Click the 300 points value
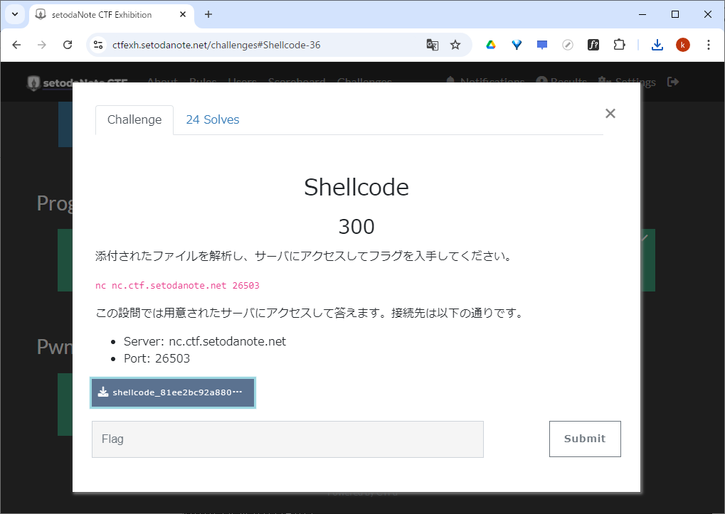This screenshot has height=514, width=725. click(356, 227)
